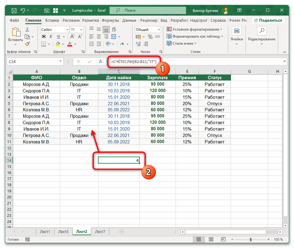Image resolution: width=294 pixels, height=248 pixels.
Task: Apply thousands separator format (000)
Action: [x=158, y=37]
